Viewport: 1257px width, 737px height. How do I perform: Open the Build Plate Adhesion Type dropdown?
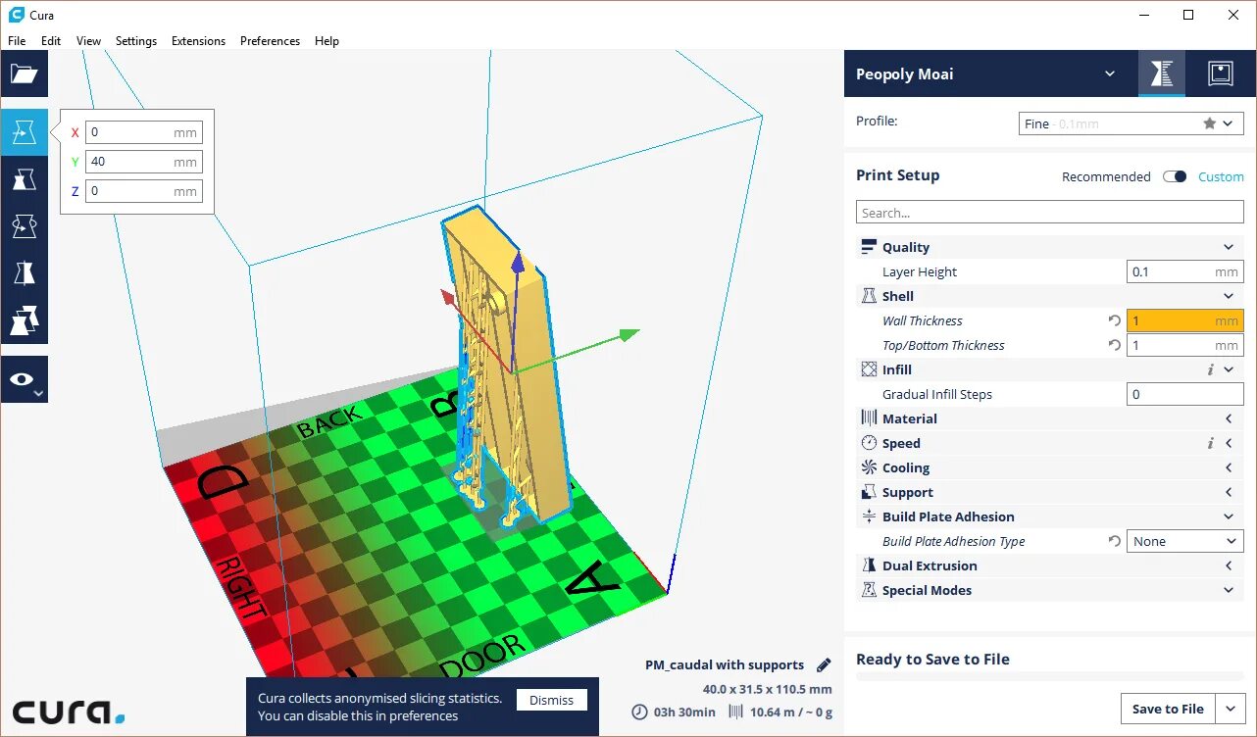[x=1184, y=540]
